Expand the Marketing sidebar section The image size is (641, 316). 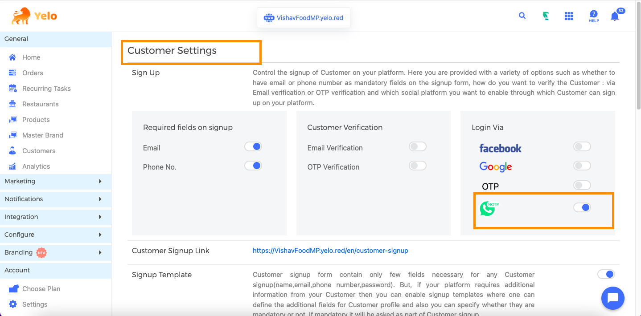(56, 181)
